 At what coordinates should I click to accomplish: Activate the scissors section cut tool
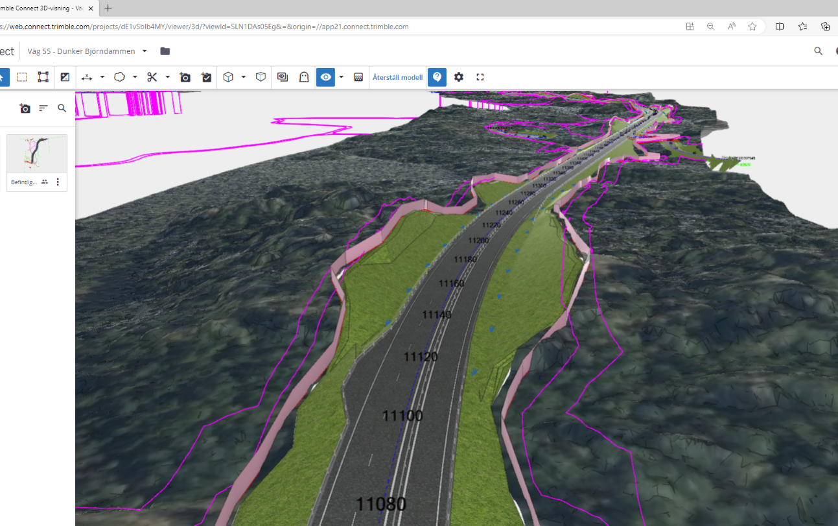pos(151,77)
